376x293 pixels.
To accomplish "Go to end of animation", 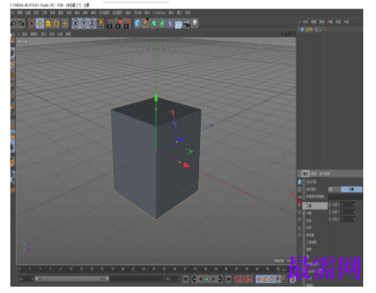I will pos(229,279).
